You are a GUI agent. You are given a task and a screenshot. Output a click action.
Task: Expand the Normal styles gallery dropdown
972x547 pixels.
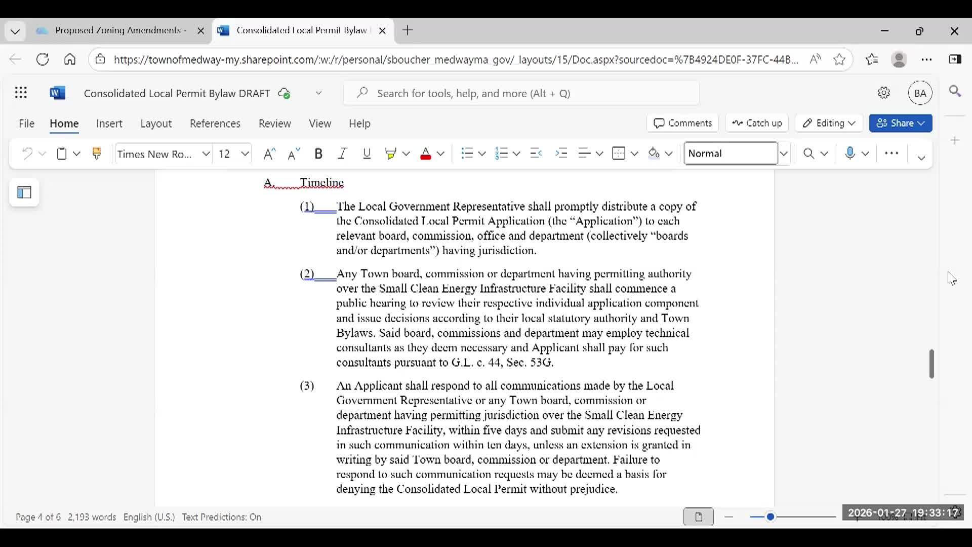784,153
